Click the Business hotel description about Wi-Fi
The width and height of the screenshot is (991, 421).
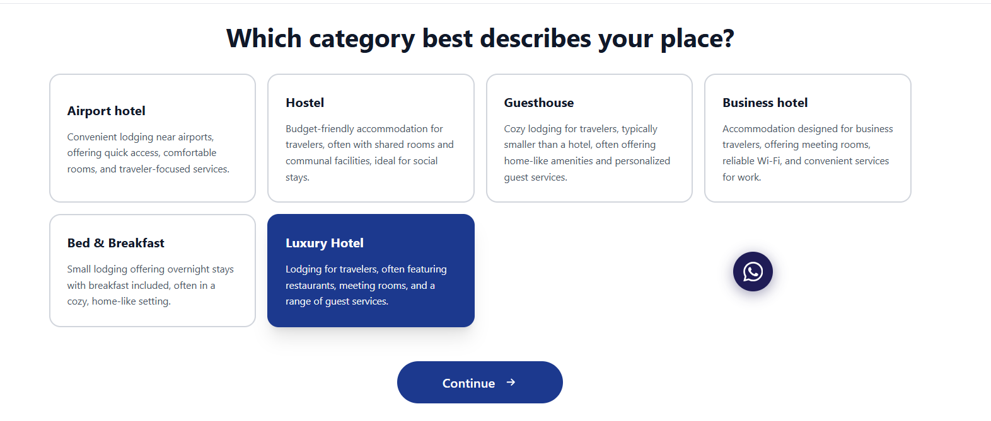click(808, 153)
